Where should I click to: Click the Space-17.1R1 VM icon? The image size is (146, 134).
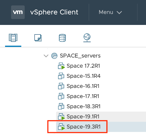(x=61, y=96)
